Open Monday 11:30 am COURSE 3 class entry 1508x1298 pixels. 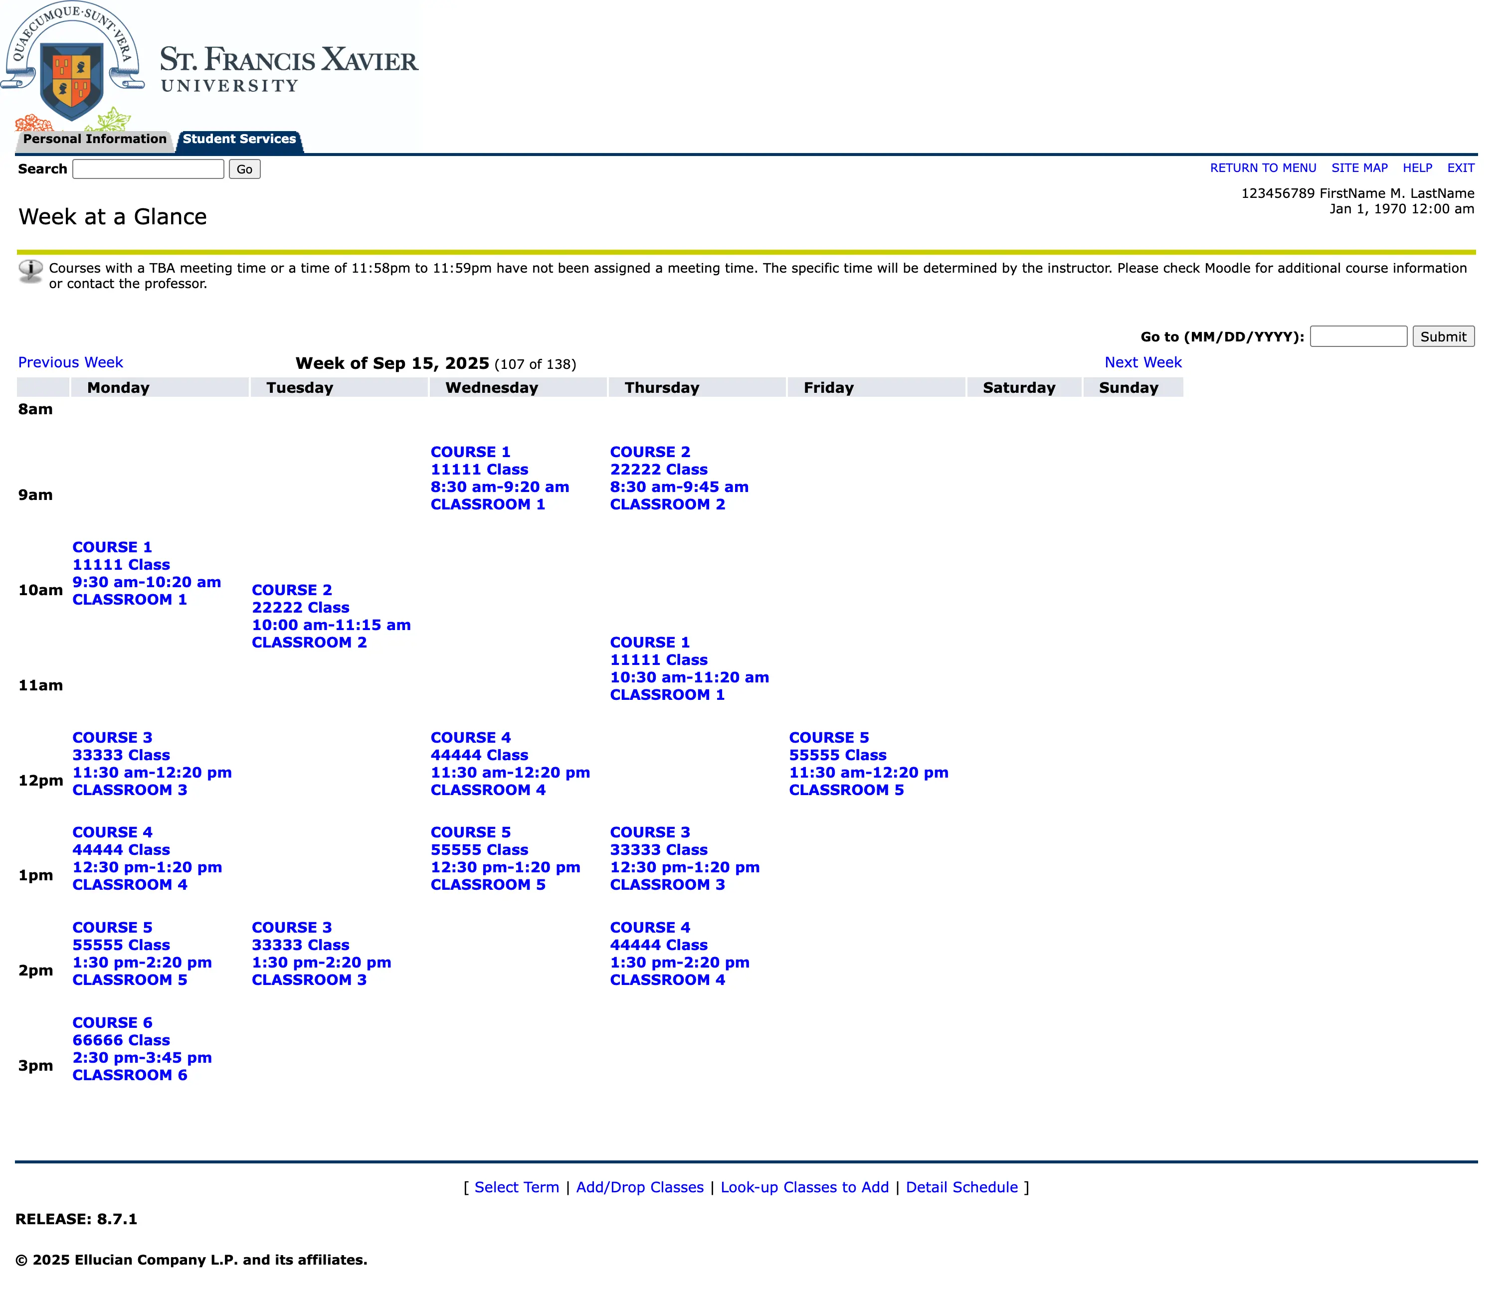coord(152,764)
